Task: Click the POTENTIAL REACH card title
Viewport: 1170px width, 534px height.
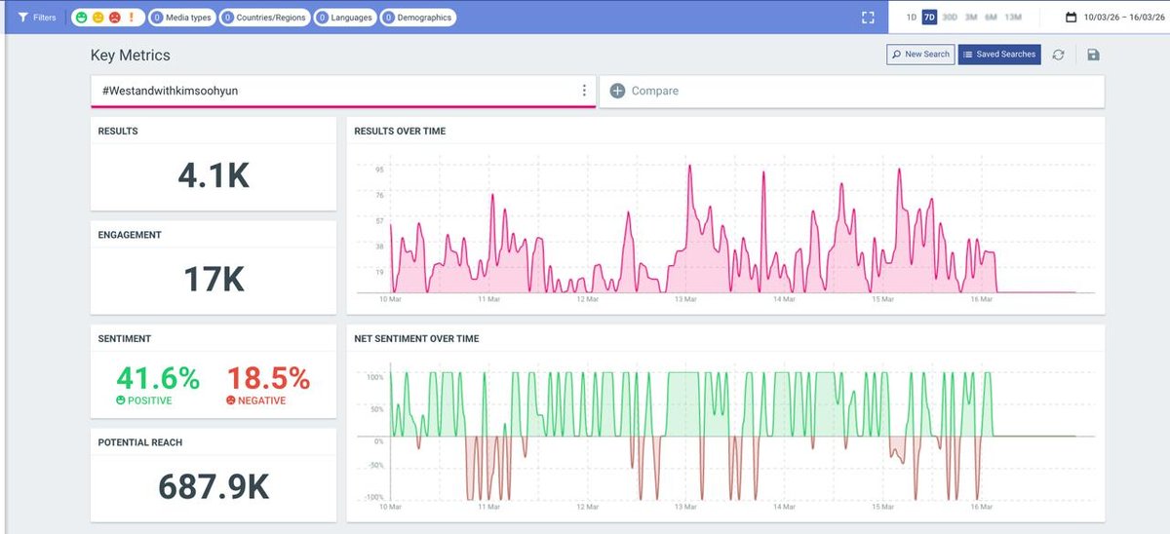Action: click(x=139, y=442)
